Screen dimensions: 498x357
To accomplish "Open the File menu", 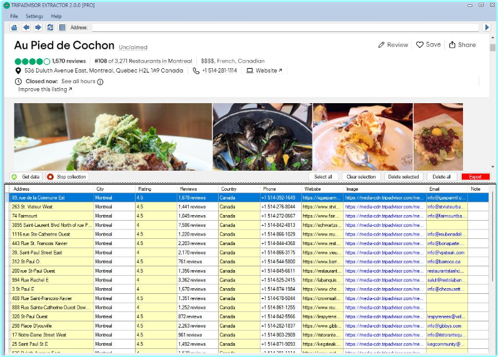I will (x=14, y=16).
